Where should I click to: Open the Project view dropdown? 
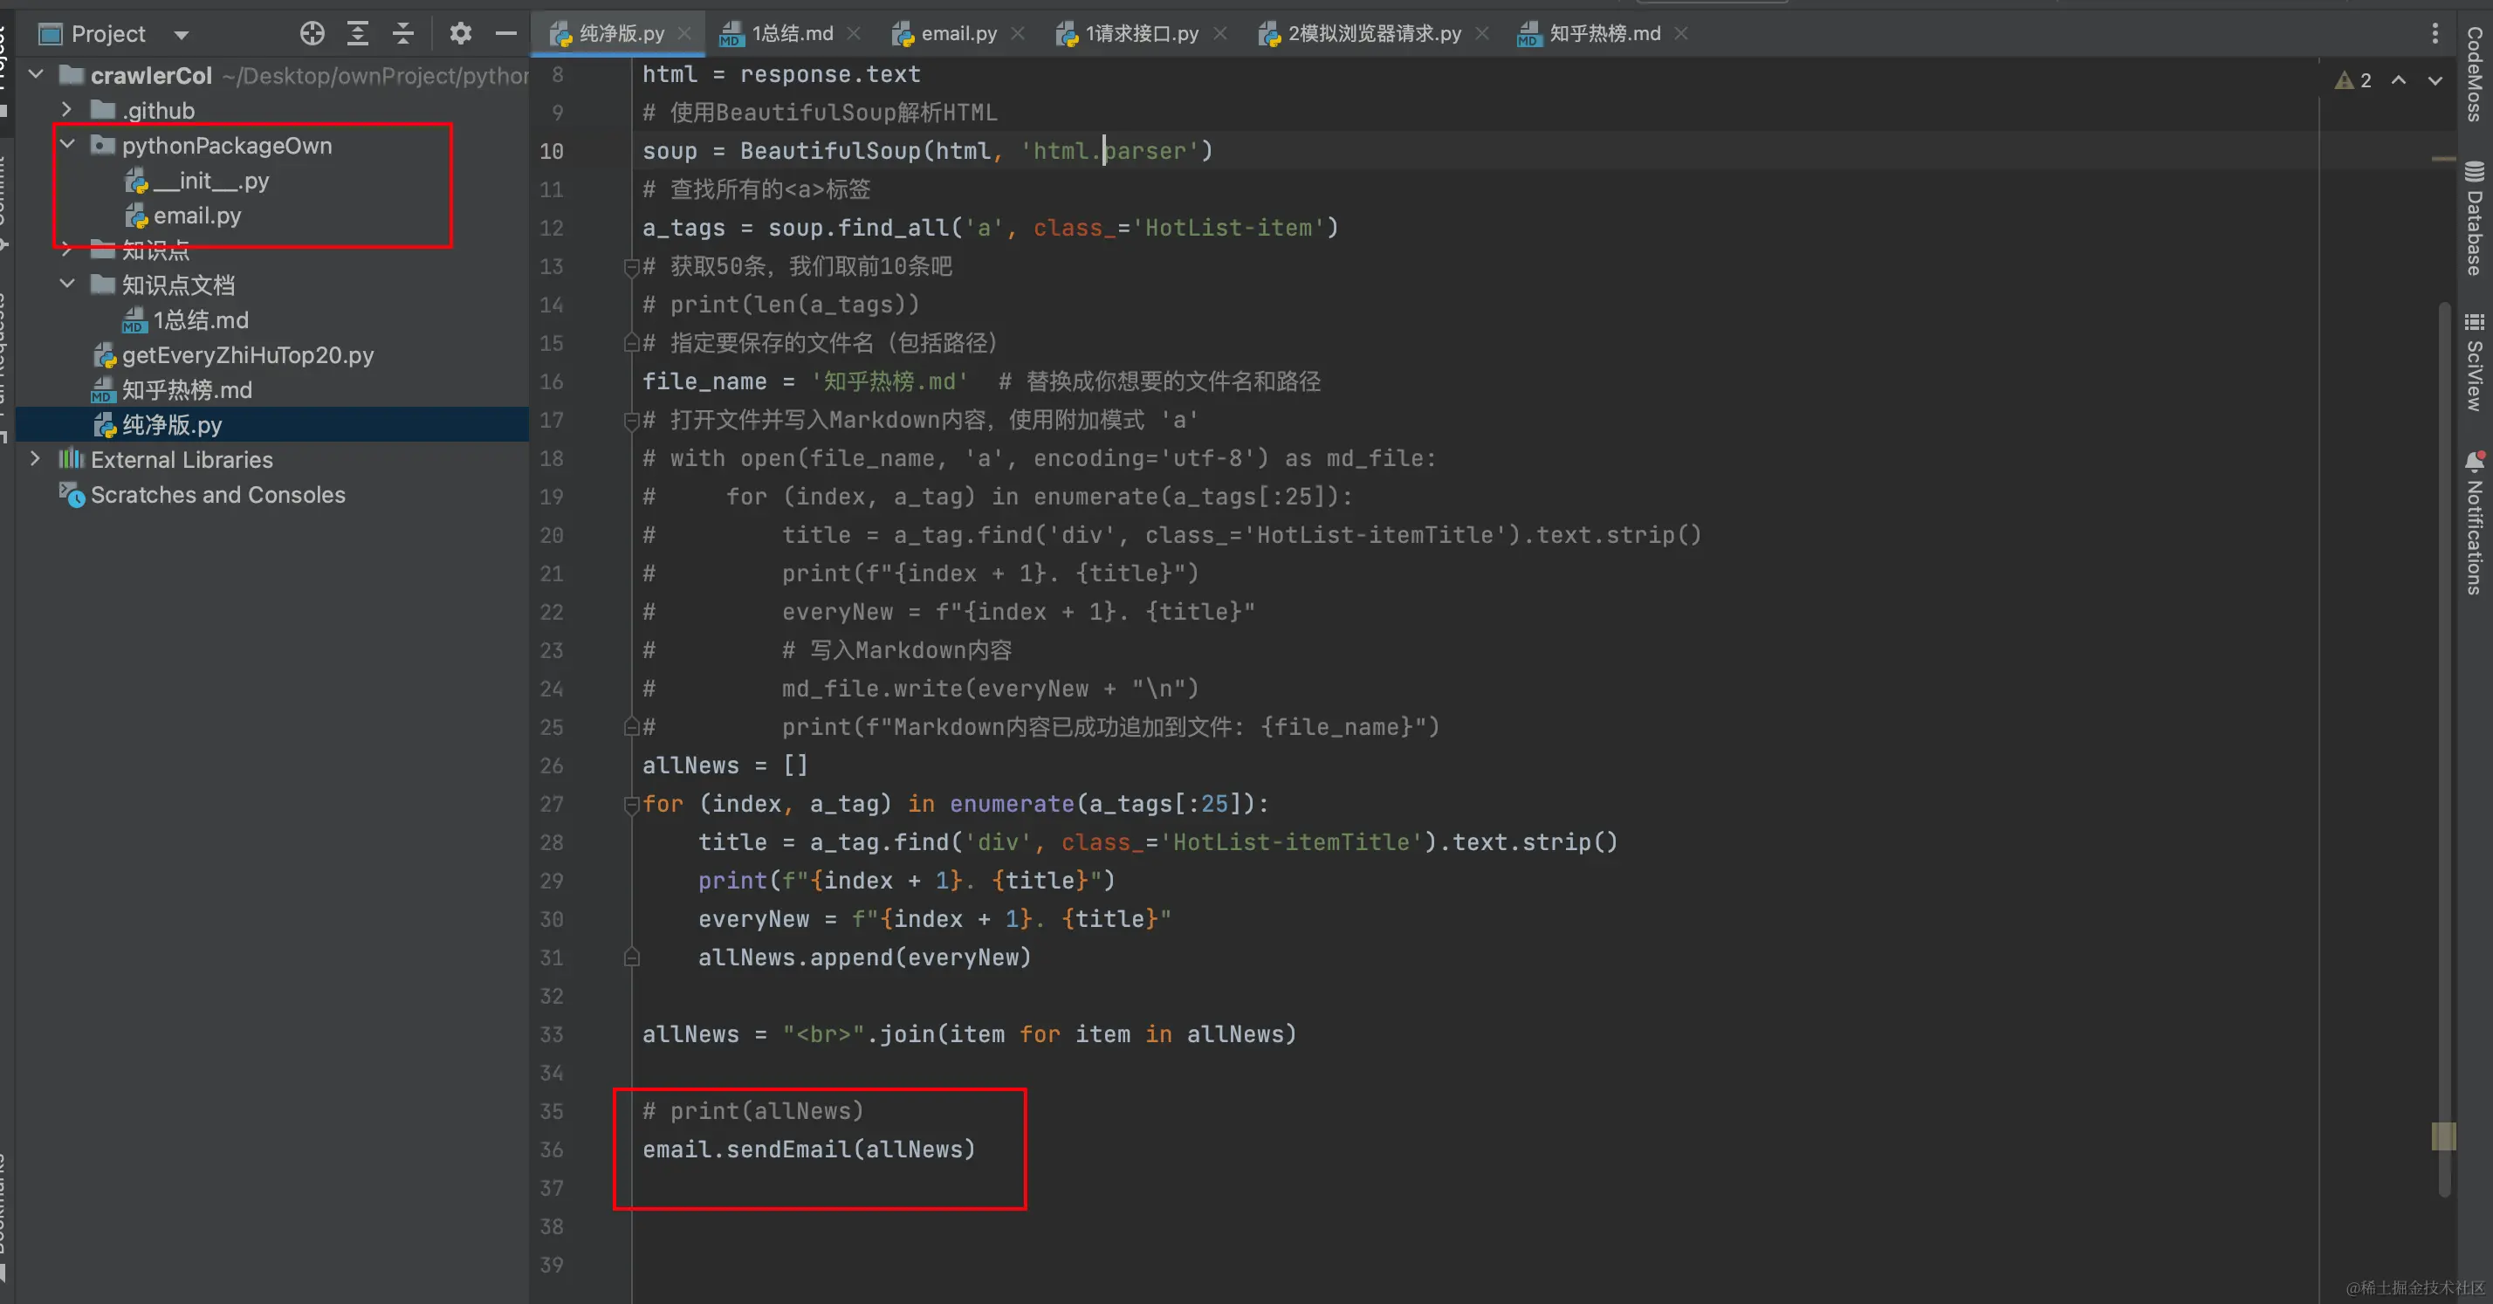click(x=180, y=35)
